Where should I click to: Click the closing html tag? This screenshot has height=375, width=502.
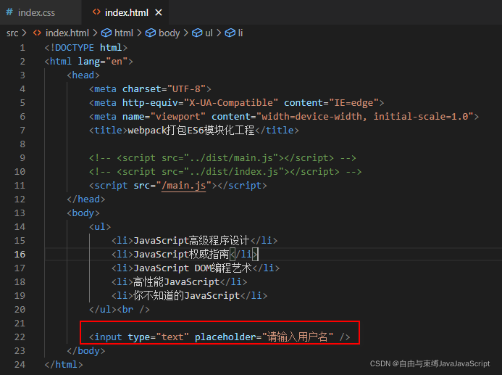pyautogui.click(x=64, y=365)
